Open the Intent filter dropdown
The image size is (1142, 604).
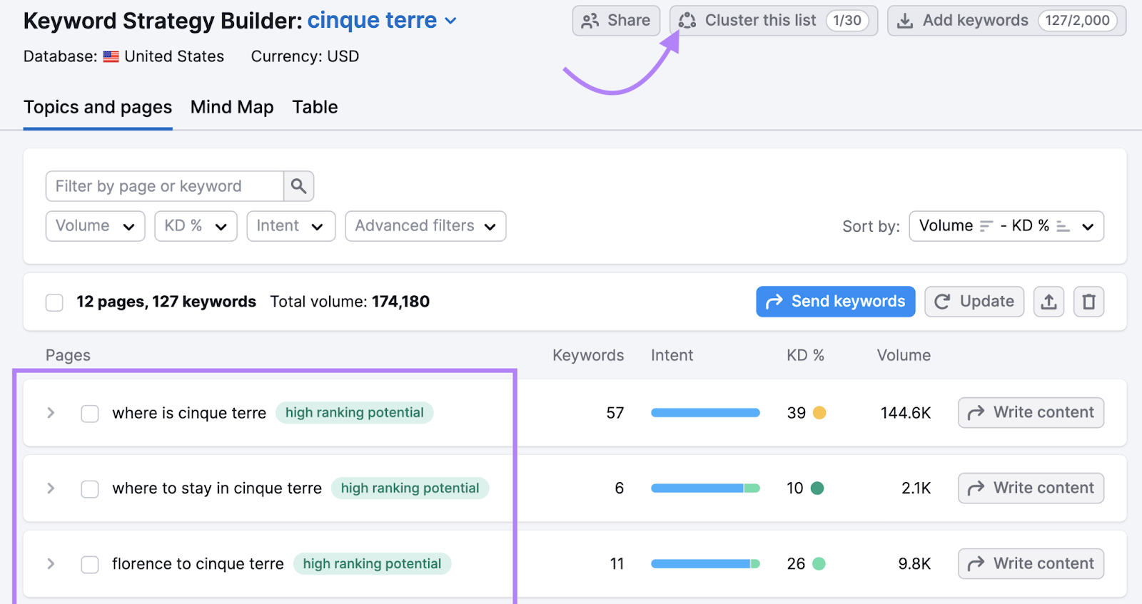[290, 226]
